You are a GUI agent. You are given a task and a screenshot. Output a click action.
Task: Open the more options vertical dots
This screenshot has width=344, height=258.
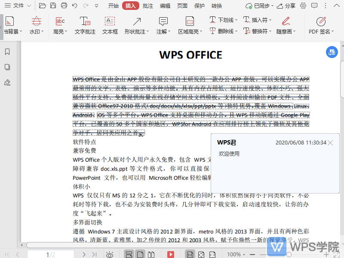[x=326, y=6]
